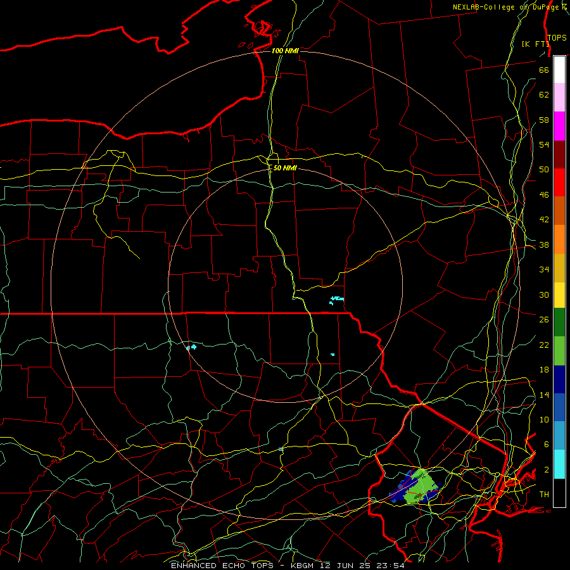Select the 58 scale value
Image resolution: width=570 pixels, height=570 pixels.
click(544, 120)
